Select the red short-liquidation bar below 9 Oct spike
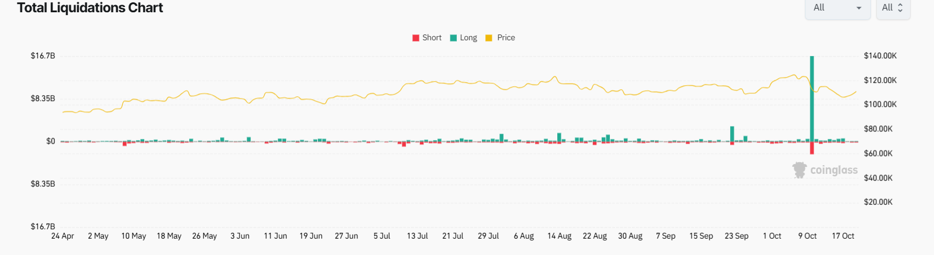Image resolution: width=934 pixels, height=255 pixels. click(x=812, y=148)
